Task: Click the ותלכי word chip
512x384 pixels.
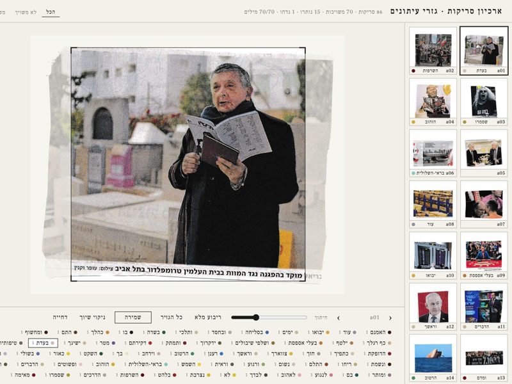Action: pos(188,332)
